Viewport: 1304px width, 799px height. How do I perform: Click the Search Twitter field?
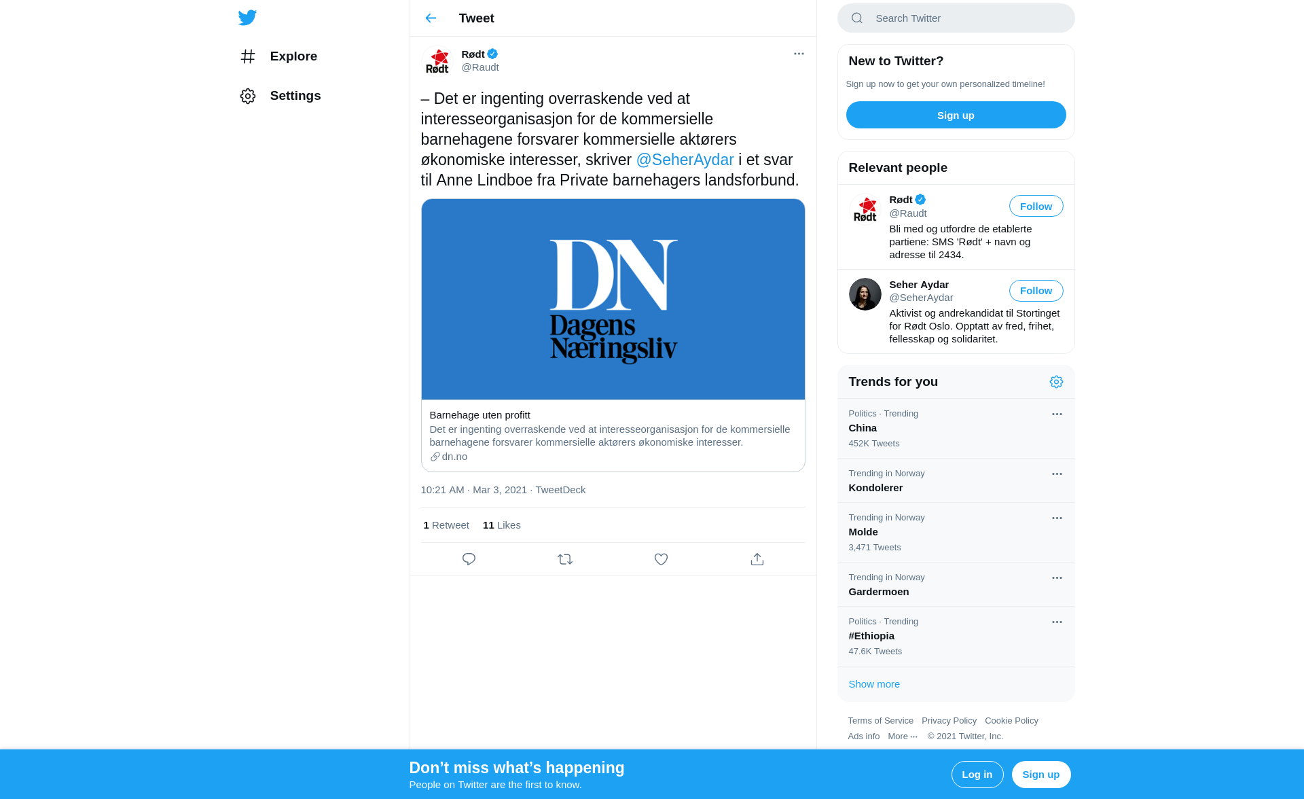coord(956,18)
